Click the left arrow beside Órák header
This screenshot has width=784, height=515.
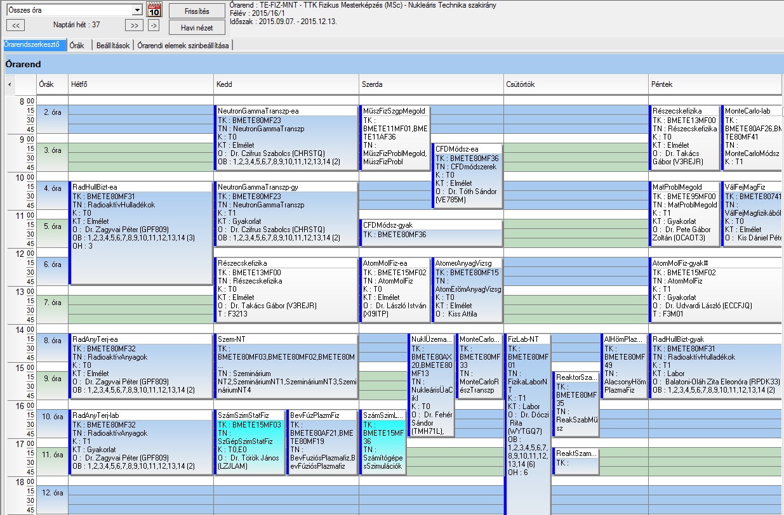point(10,84)
